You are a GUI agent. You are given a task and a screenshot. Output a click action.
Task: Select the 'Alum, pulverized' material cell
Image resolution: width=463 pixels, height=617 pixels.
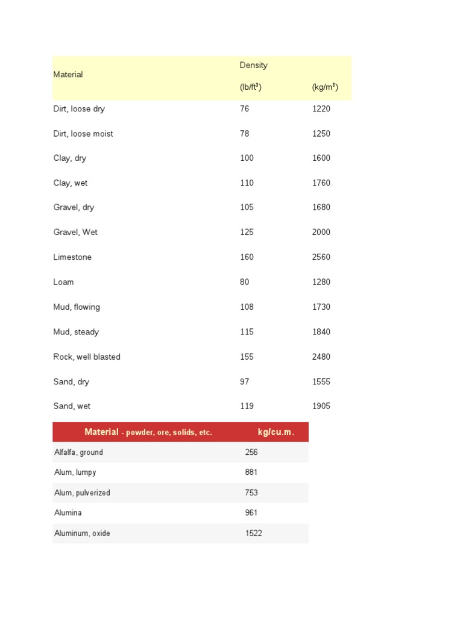click(83, 493)
